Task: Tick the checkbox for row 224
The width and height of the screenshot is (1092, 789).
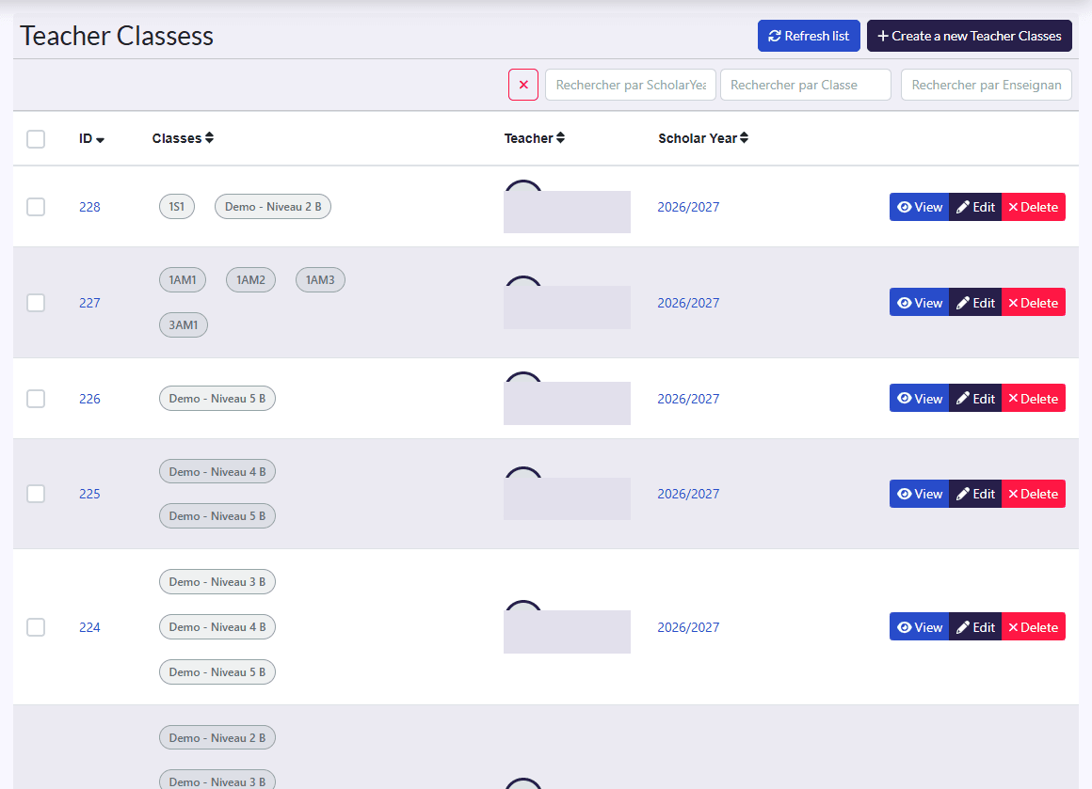Action: (x=36, y=627)
